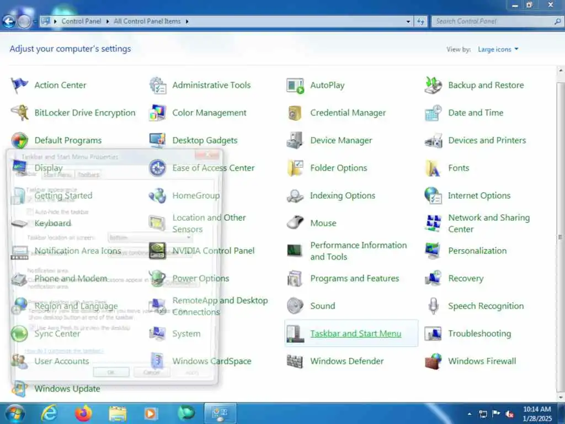
Task: Open the Windows Update label
Action: click(67, 389)
